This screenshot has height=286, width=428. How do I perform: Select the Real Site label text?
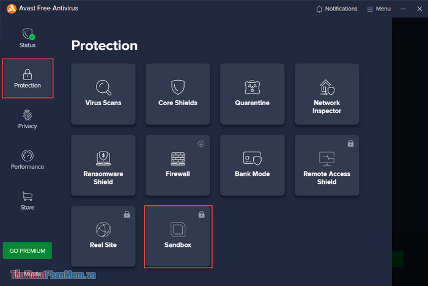pos(103,245)
